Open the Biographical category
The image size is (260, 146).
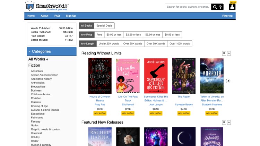(38, 87)
